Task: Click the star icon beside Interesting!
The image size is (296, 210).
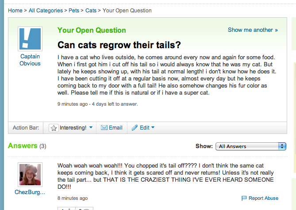Action: (54, 128)
